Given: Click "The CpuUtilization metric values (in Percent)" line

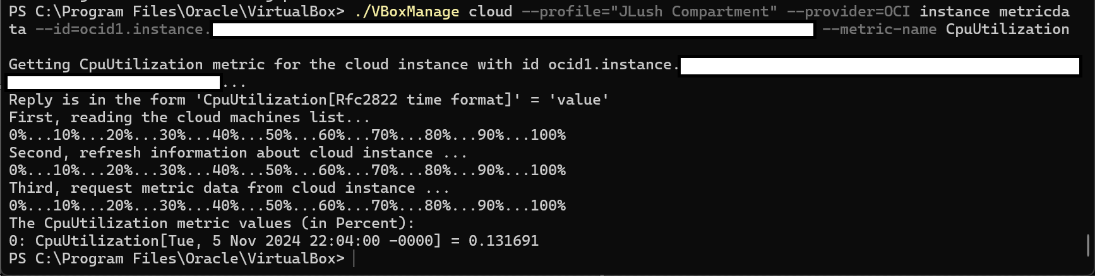Looking at the screenshot, I should 212,223.
